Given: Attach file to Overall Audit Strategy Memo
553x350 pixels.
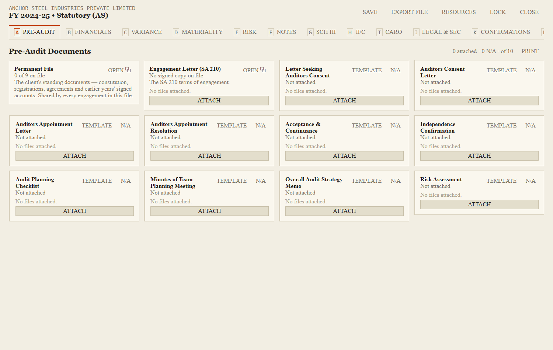Looking at the screenshot, I should point(344,211).
